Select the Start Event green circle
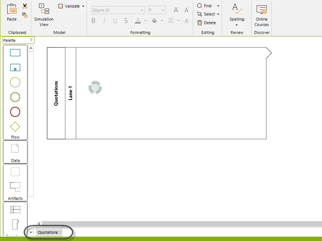The image size is (322, 241). click(x=15, y=82)
